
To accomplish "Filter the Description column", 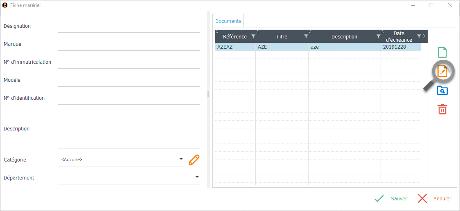I will (x=378, y=37).
